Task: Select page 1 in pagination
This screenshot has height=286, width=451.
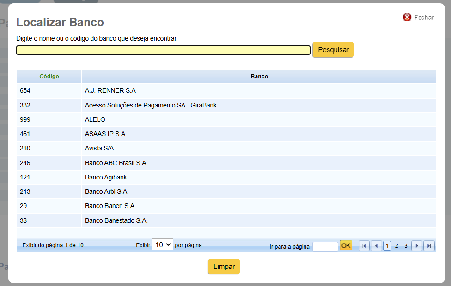Action: pyautogui.click(x=387, y=246)
